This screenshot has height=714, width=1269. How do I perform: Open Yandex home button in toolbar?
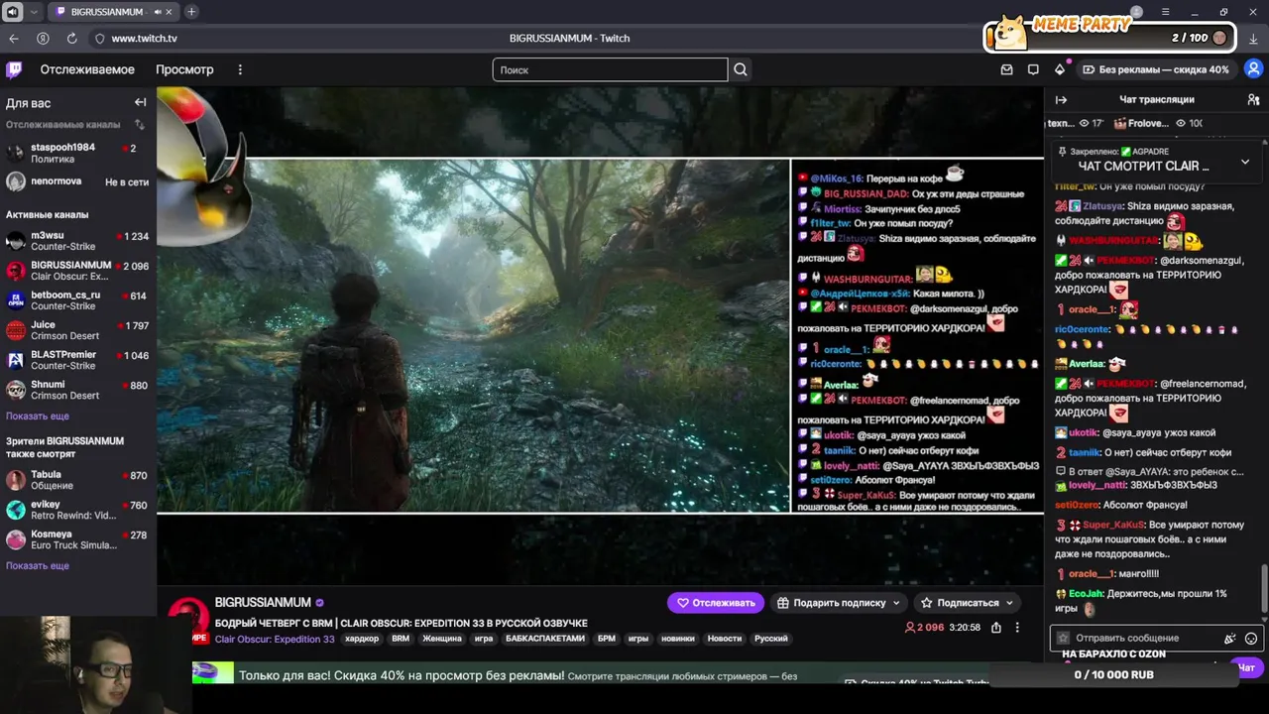(43, 38)
